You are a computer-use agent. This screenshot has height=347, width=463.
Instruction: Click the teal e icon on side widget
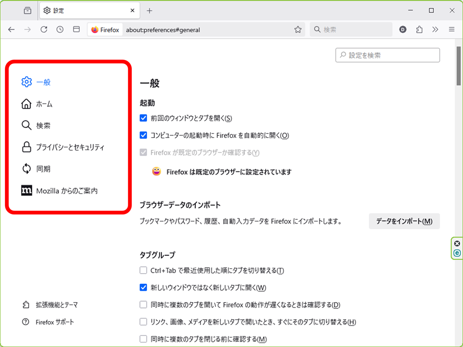click(457, 253)
